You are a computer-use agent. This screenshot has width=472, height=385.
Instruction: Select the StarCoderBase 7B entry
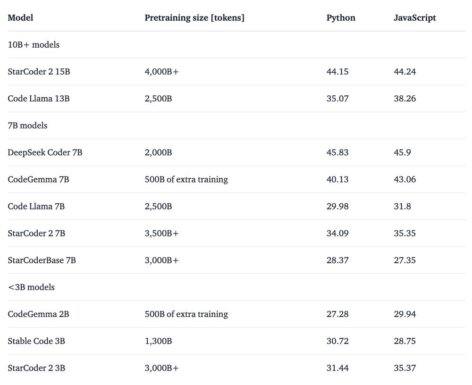[x=38, y=260]
